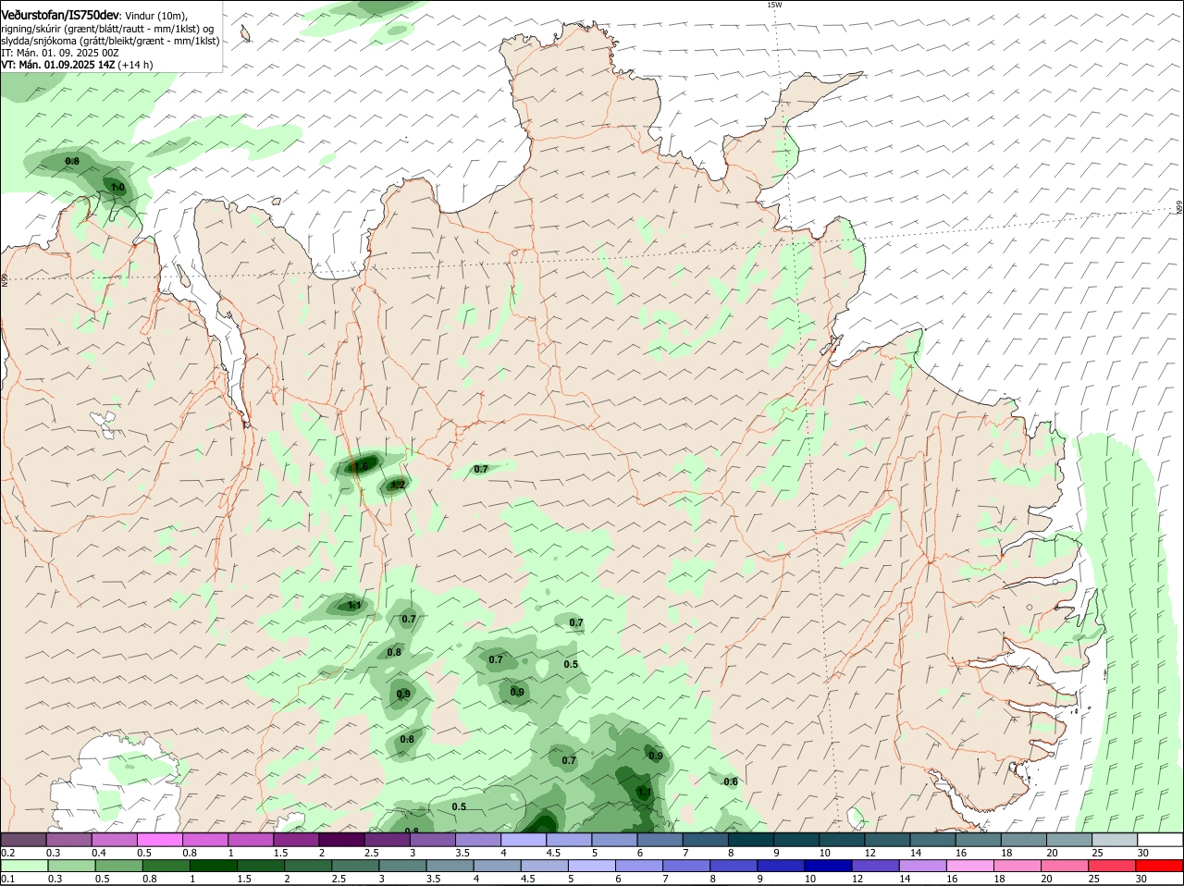Image resolution: width=1184 pixels, height=886 pixels.
Task: Pick the bright red lower-row swatch at 30
Action: (1160, 867)
